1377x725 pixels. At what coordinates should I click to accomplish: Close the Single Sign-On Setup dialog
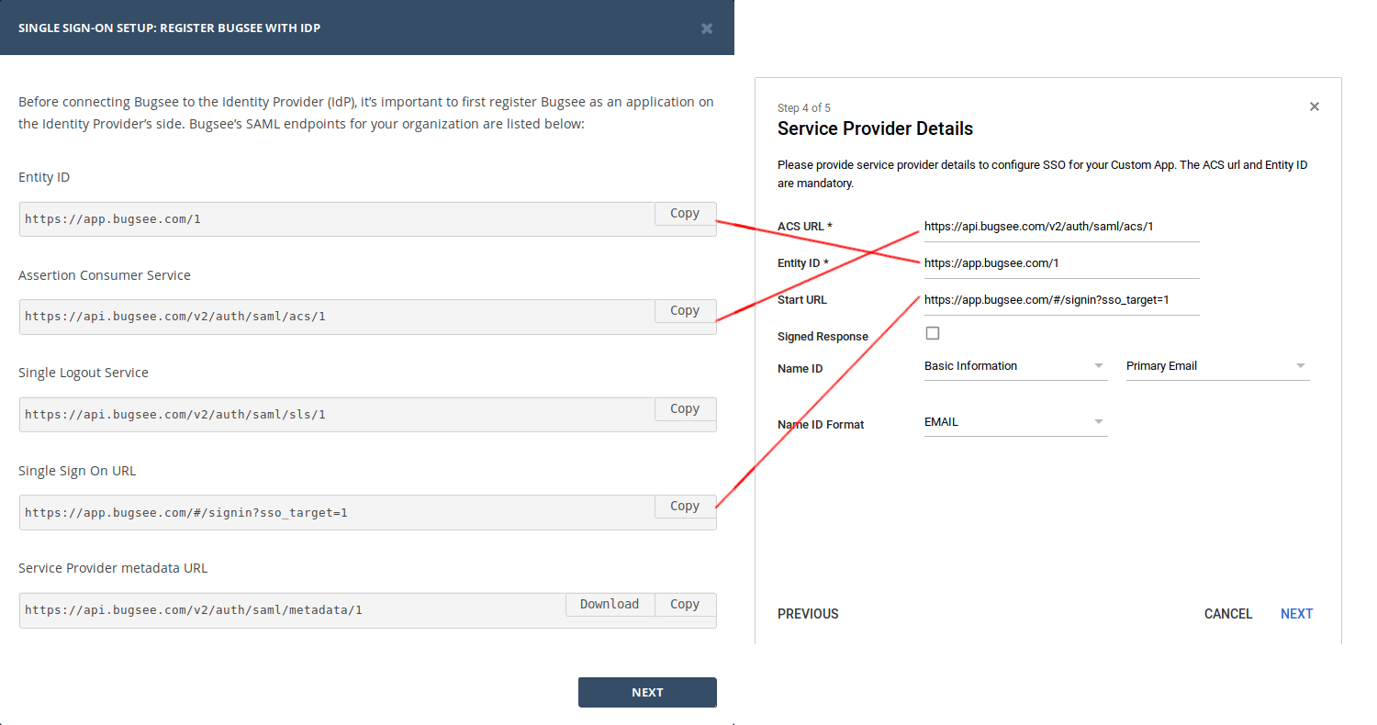click(x=707, y=28)
